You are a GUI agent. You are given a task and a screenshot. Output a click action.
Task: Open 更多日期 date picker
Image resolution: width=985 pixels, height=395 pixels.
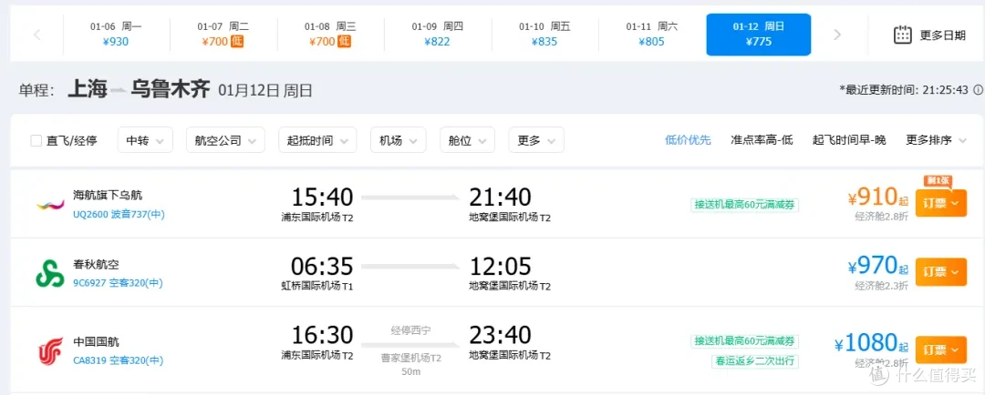[929, 35]
